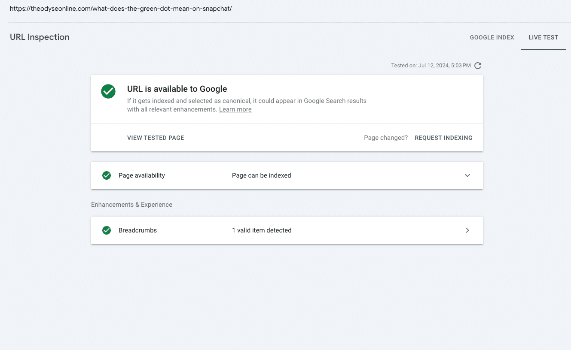Click the 'Page changed?' text
This screenshot has height=350, width=571.
(x=386, y=138)
